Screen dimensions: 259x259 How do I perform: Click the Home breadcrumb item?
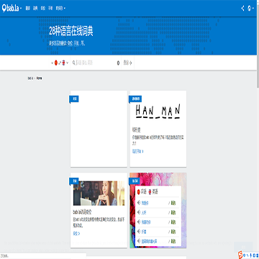click(40, 78)
